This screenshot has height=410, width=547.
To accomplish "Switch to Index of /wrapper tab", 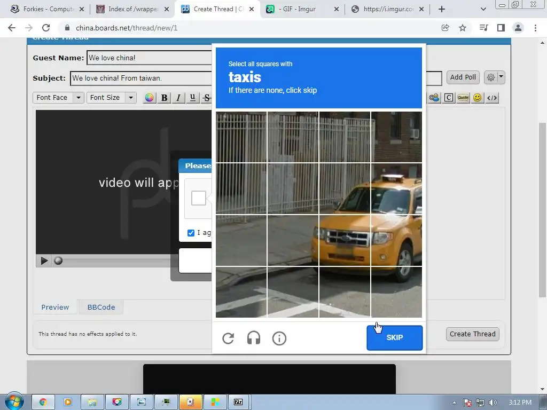I will (x=132, y=9).
